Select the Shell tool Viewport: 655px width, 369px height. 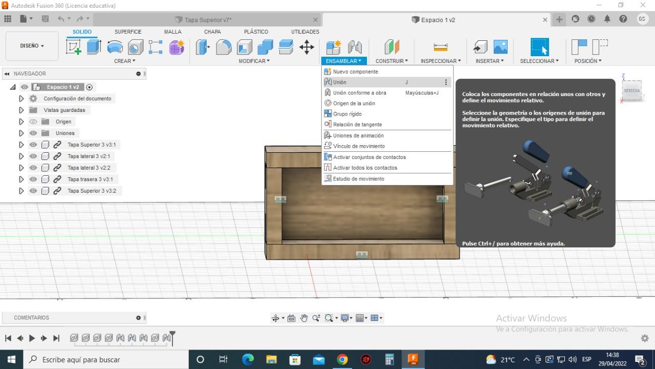tap(244, 47)
